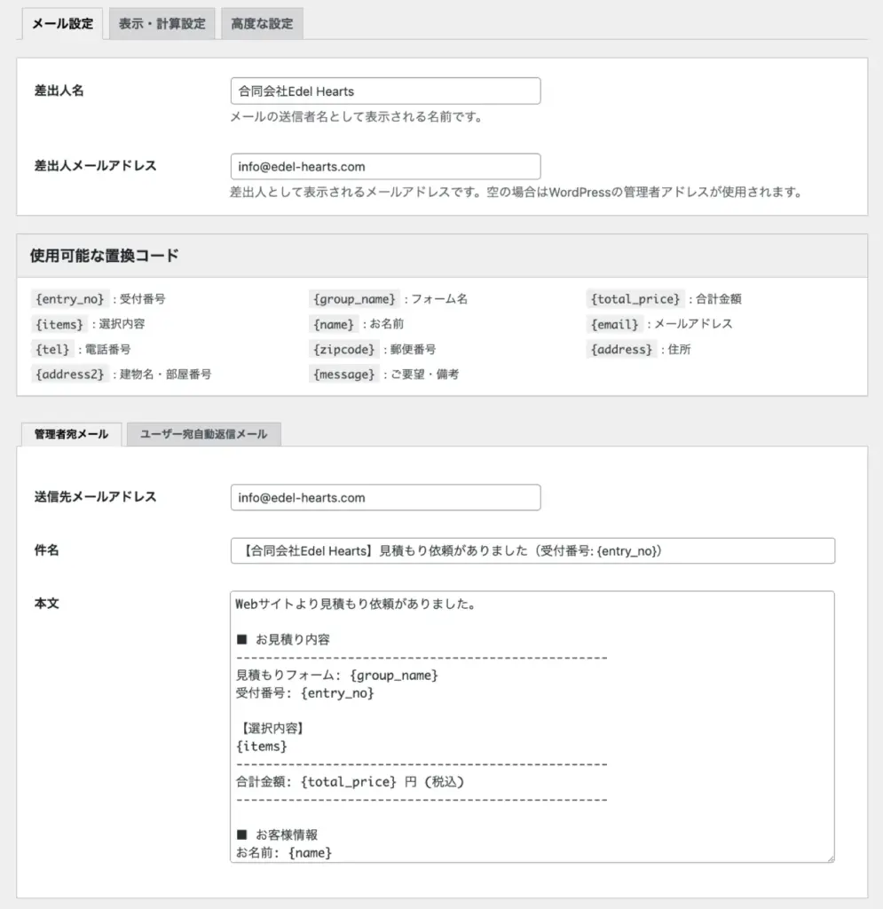Click the {email} replacement code tag
Screen dimensions: 883x909
coord(614,324)
